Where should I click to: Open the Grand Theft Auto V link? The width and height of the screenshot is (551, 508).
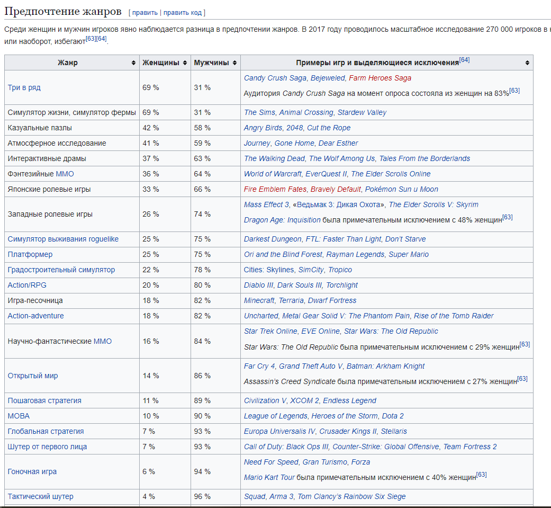click(x=311, y=366)
